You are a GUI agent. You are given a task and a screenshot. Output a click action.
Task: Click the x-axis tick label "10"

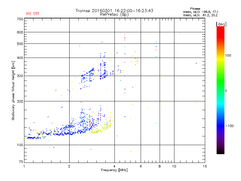point(174,166)
